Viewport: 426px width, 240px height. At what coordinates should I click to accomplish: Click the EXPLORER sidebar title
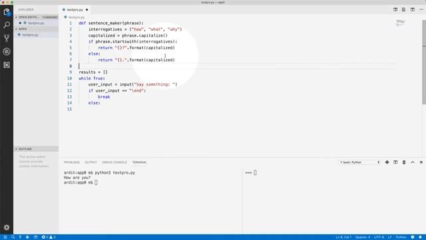(x=26, y=9)
